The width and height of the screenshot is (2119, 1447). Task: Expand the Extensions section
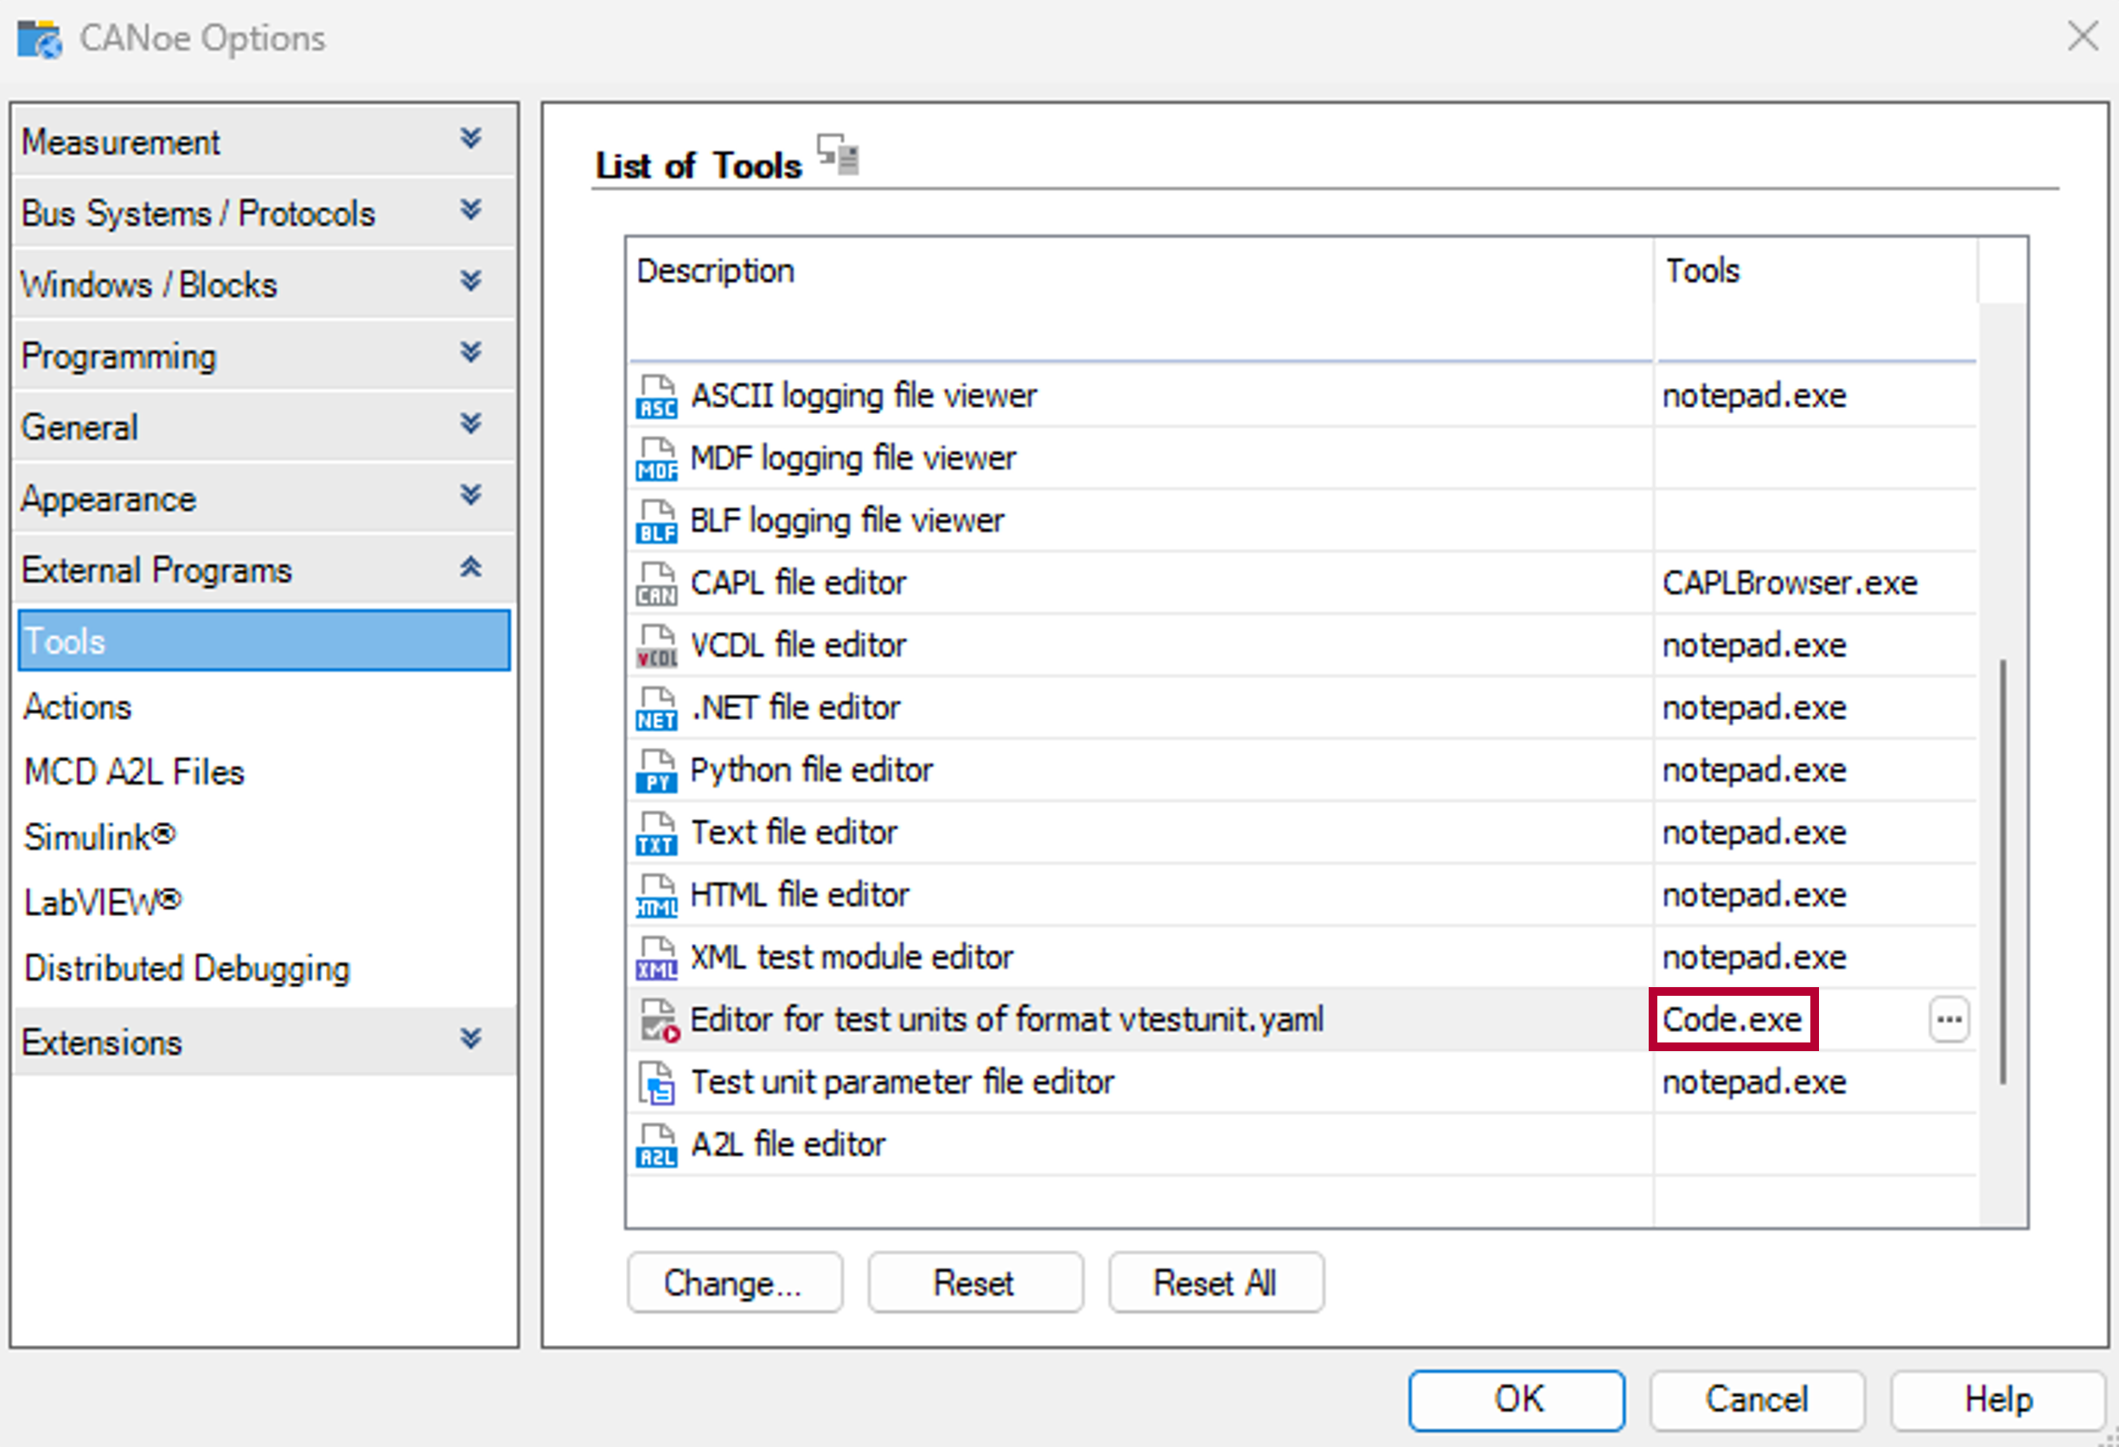(470, 1039)
